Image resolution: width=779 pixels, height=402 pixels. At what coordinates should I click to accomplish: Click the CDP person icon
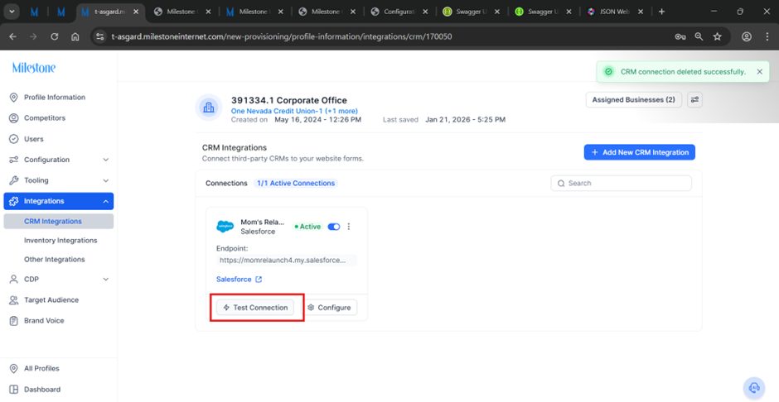tap(14, 279)
